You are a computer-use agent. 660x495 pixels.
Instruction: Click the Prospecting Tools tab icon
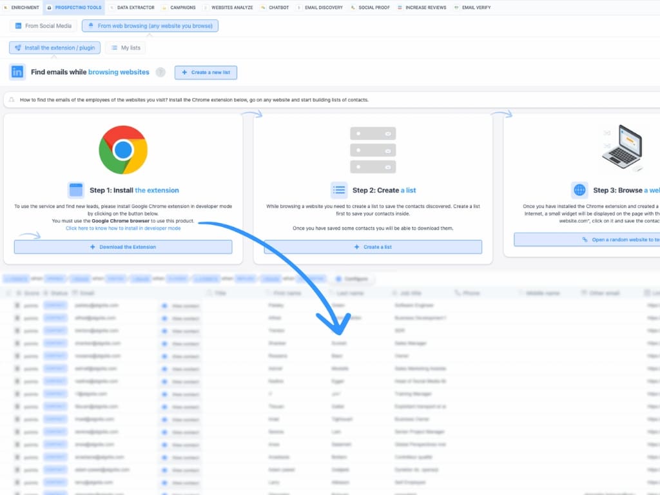tap(49, 8)
